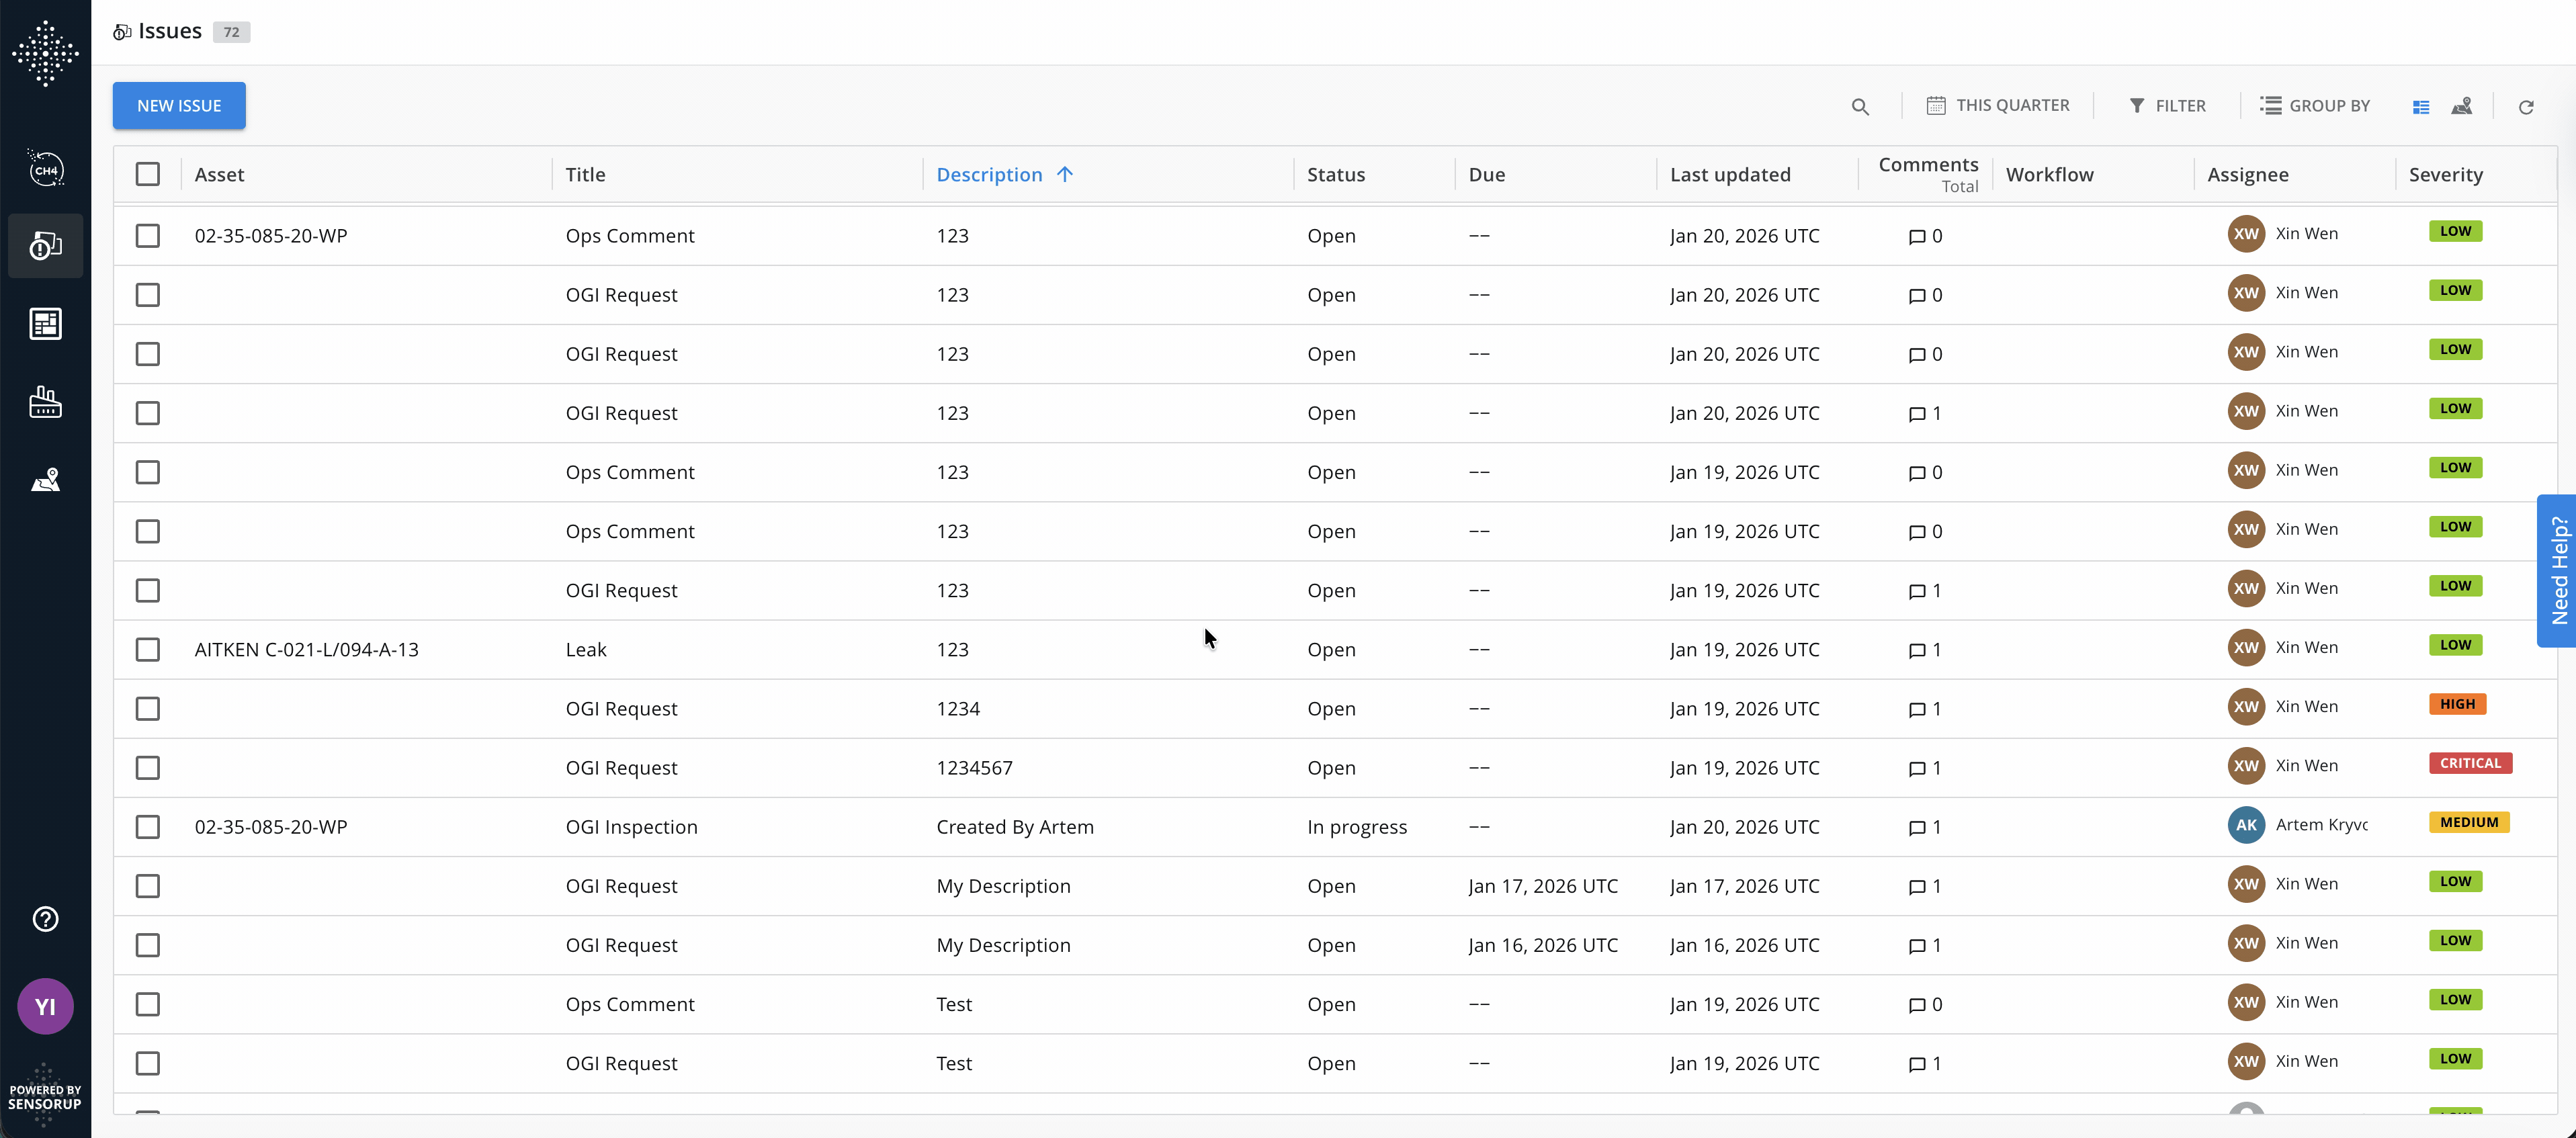The image size is (2576, 1138).
Task: Refresh the issues list
Action: click(2526, 107)
